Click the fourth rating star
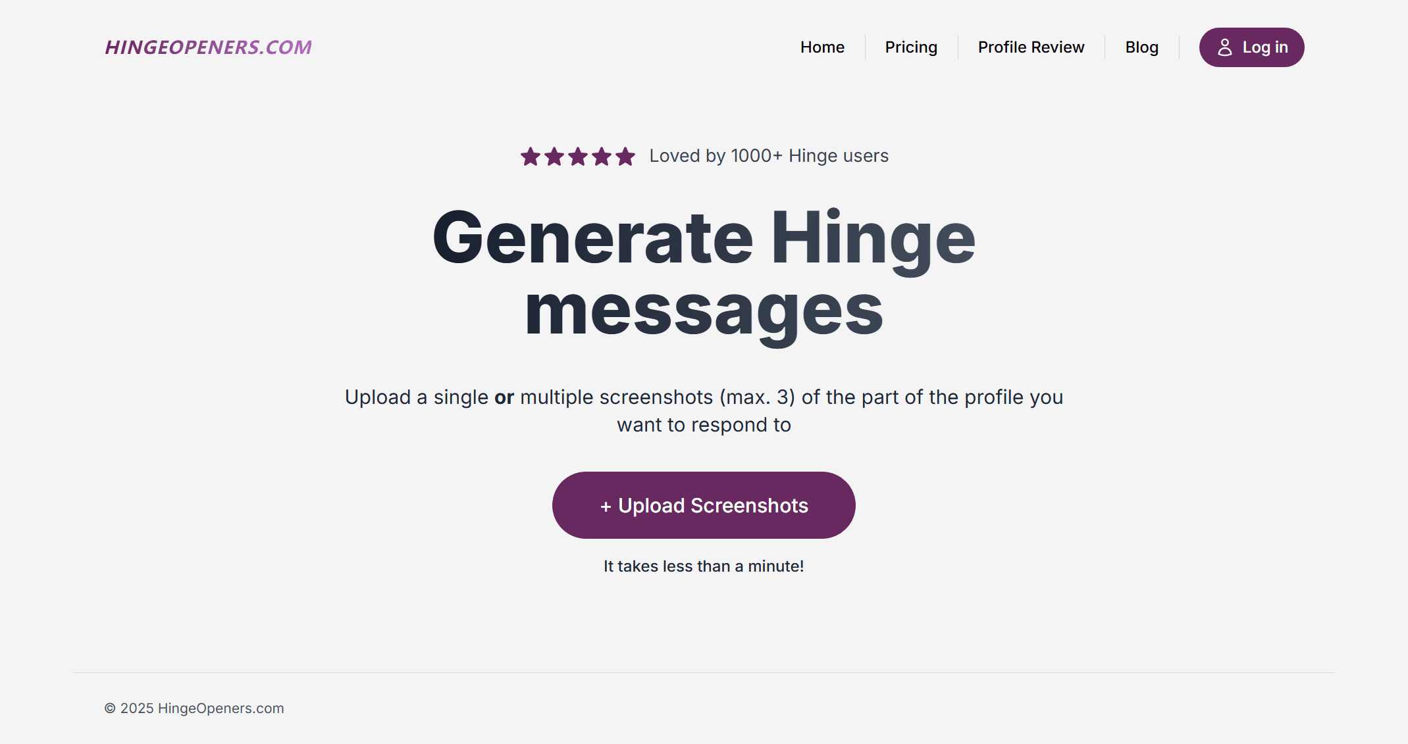 tap(602, 157)
